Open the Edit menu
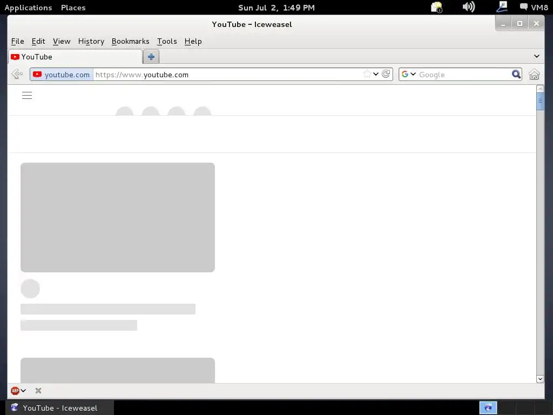Screen dimensions: 553x415 point(38,41)
